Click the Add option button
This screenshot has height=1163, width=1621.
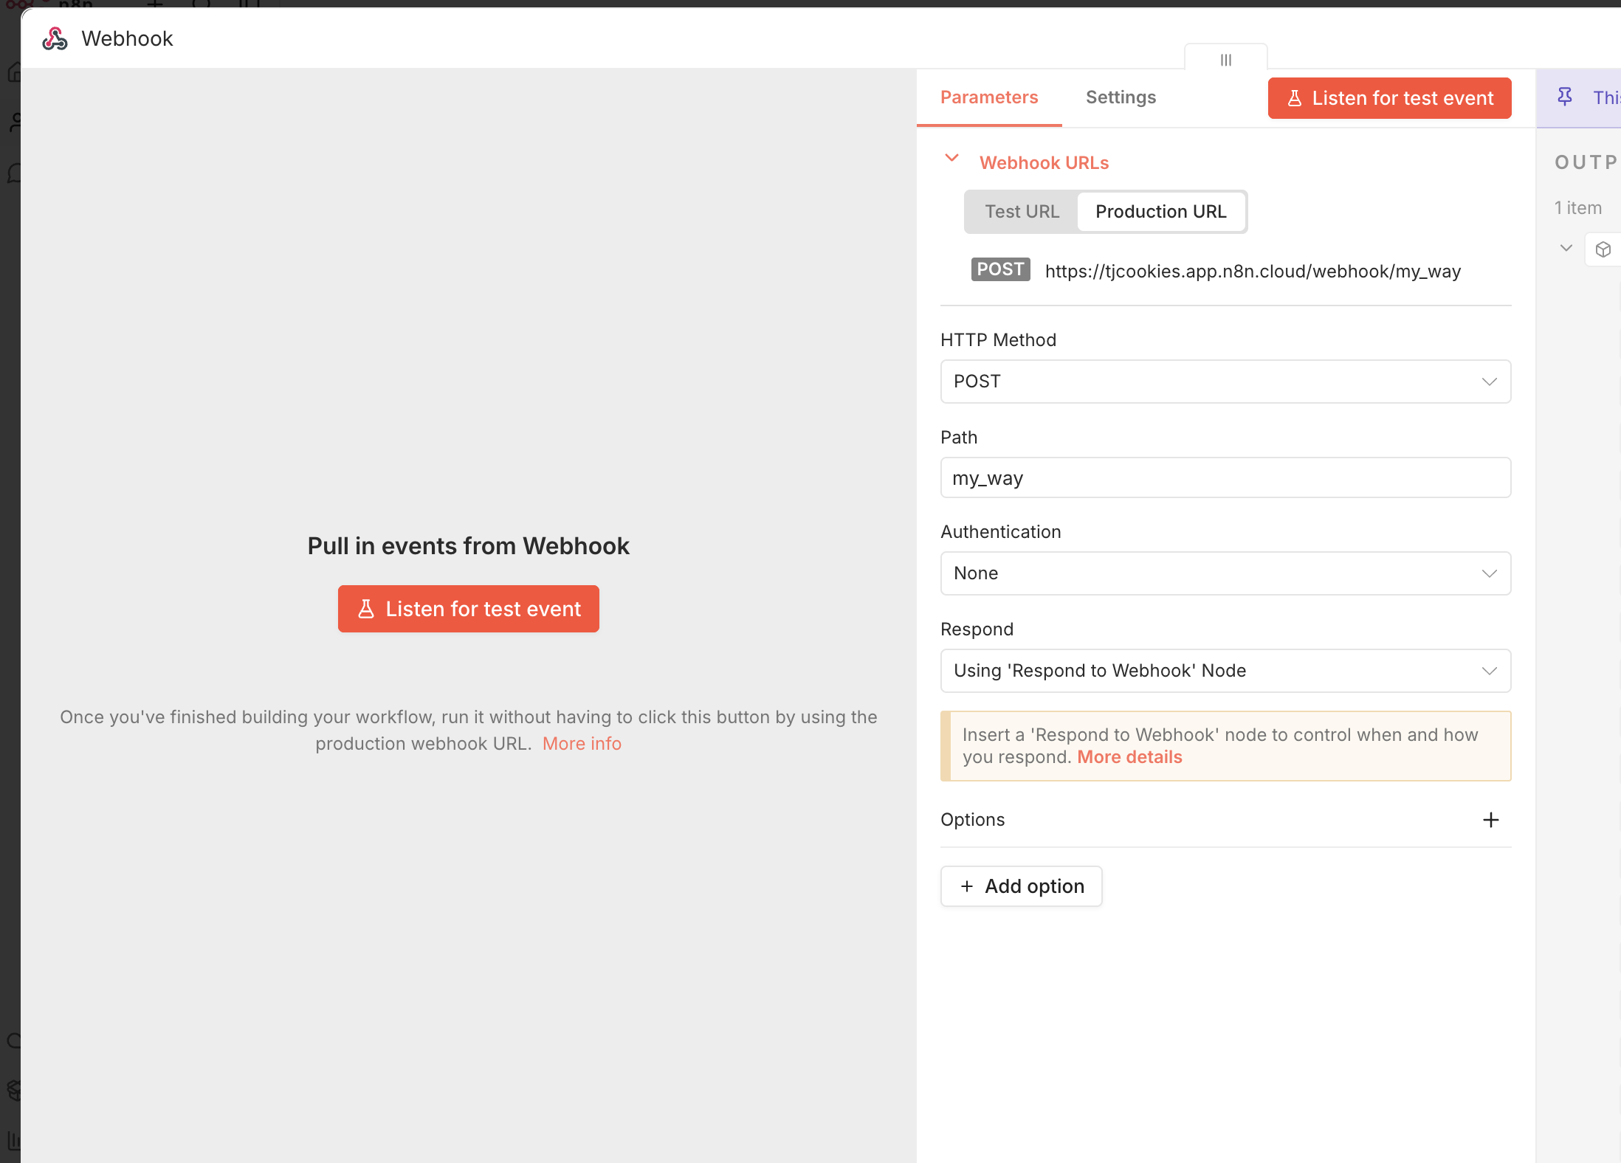(x=1021, y=886)
